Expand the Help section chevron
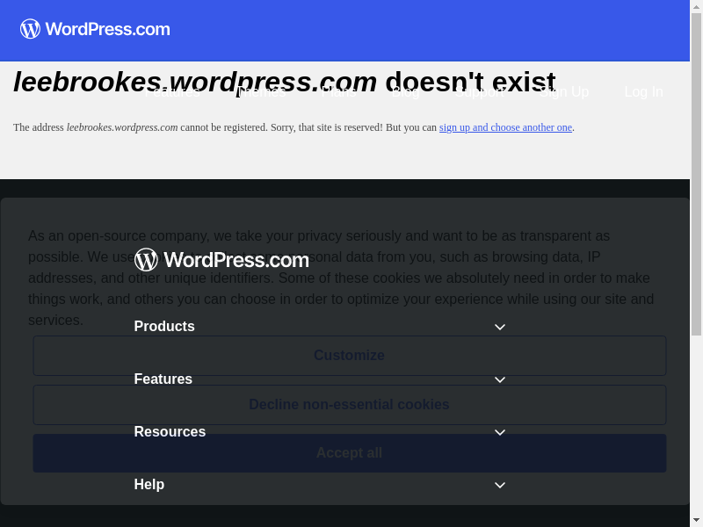Image resolution: width=703 pixels, height=527 pixels. 500,485
